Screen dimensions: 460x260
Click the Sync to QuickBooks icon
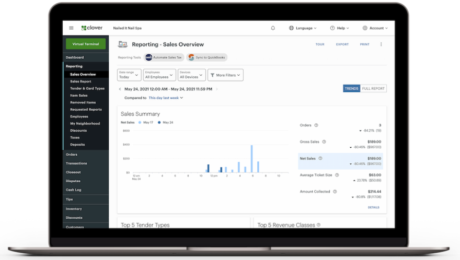point(191,57)
